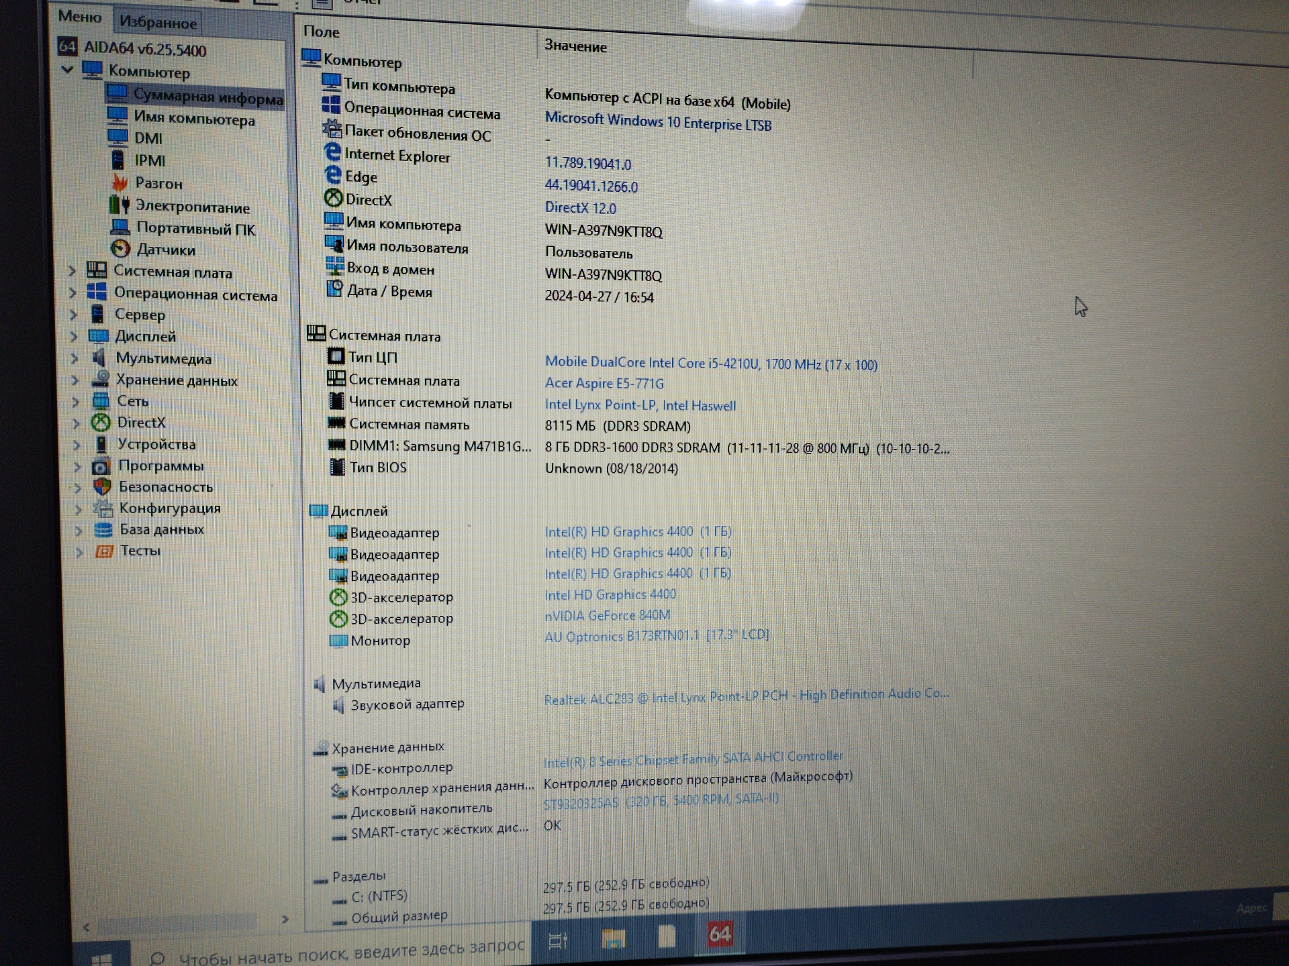Open Портативный ПК laptop icon

pos(120,227)
